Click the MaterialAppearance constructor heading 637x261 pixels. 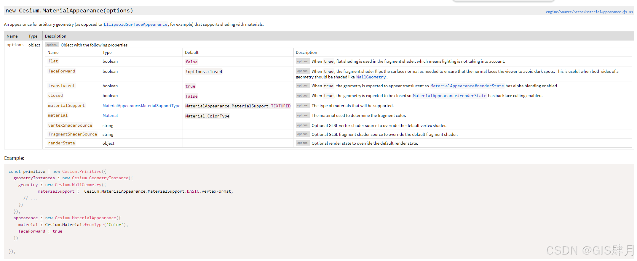pos(69,11)
